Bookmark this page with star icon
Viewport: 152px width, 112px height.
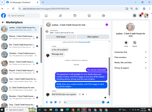coord(136,9)
